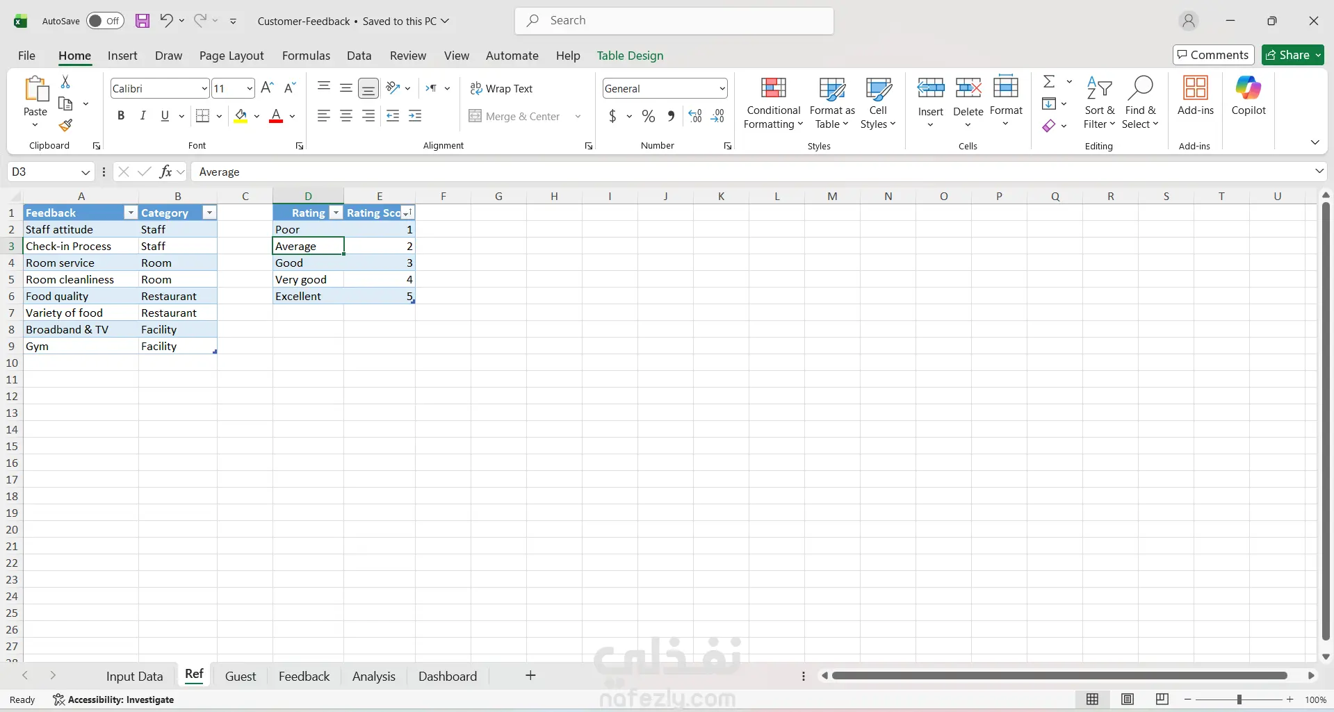Viewport: 1334px width, 712px height.
Task: Click the Undo arrow icon
Action: (165, 20)
